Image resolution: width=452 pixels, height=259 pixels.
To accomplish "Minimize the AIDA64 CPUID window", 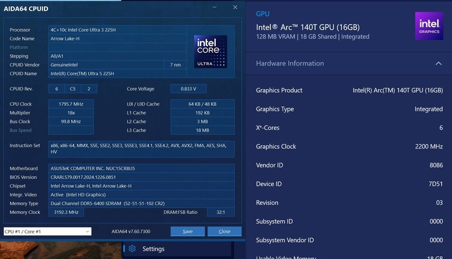I will 215,7.
